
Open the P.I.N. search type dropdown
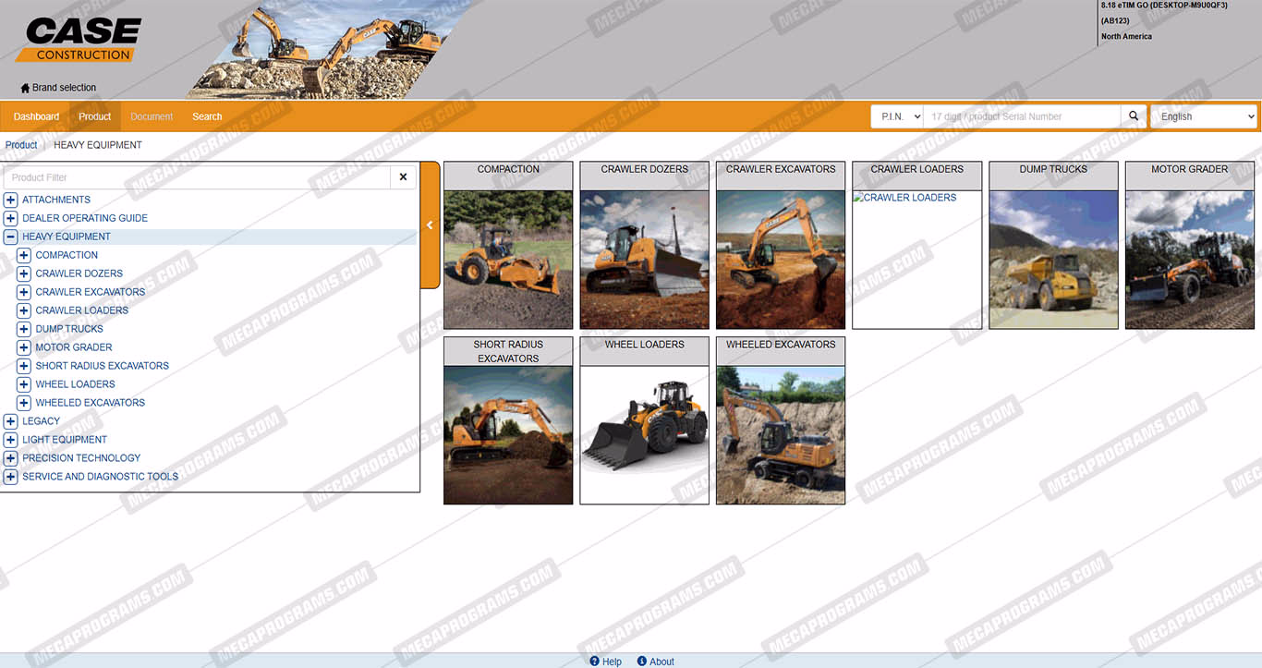(897, 116)
